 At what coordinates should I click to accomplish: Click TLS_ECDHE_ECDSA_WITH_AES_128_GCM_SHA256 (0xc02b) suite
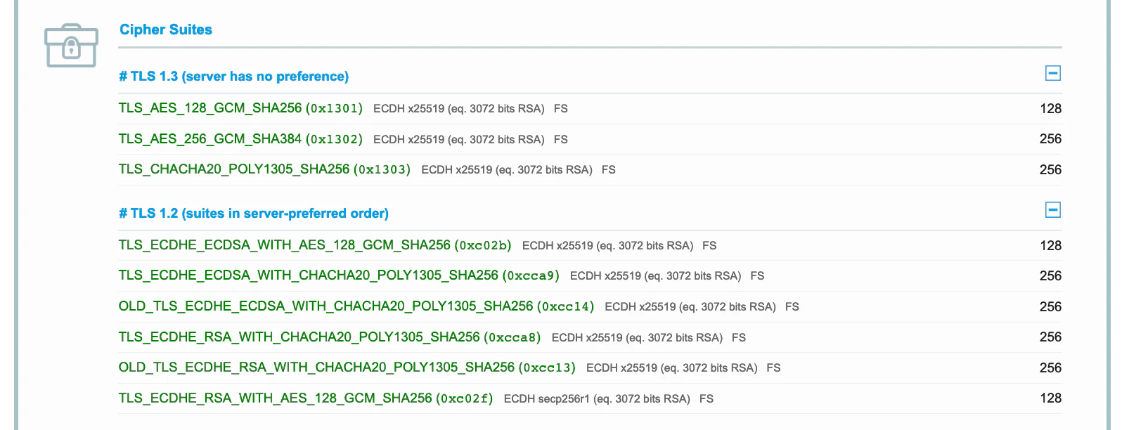pyautogui.click(x=315, y=245)
